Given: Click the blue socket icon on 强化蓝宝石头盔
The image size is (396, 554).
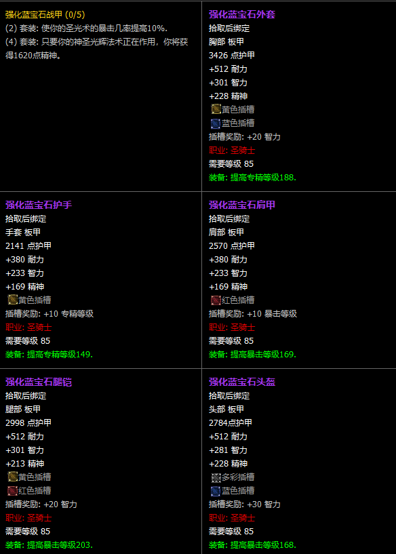Looking at the screenshot, I should pyautogui.click(x=216, y=491).
